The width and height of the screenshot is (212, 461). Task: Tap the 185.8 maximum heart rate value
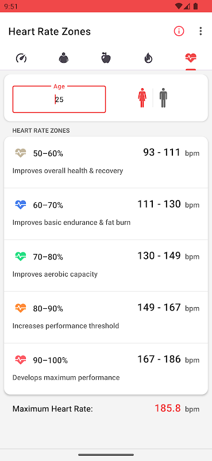pyautogui.click(x=168, y=408)
